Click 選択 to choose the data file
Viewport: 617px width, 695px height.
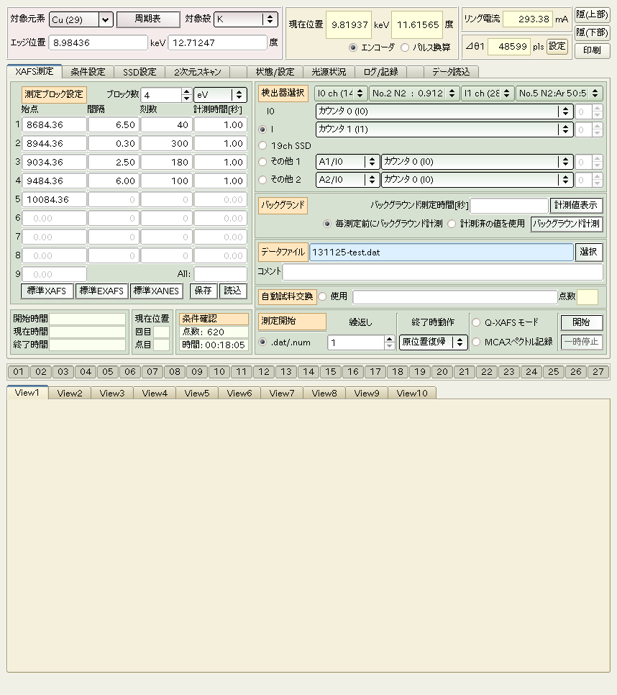[588, 252]
